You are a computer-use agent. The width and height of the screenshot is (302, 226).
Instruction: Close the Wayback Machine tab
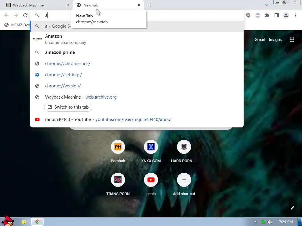click(x=68, y=5)
